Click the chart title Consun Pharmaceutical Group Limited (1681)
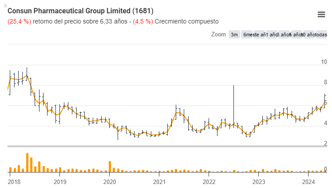Screen dimensions: 332x188 (80, 11)
